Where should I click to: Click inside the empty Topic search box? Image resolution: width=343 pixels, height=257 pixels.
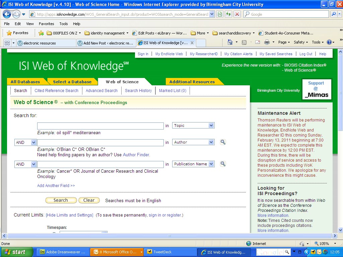(100, 125)
